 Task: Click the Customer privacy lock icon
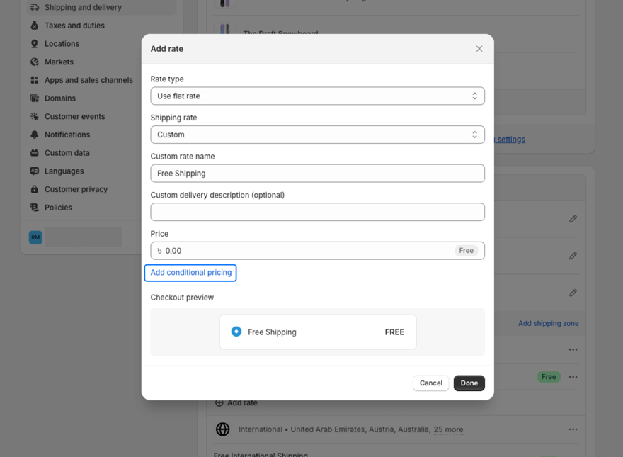(x=35, y=189)
